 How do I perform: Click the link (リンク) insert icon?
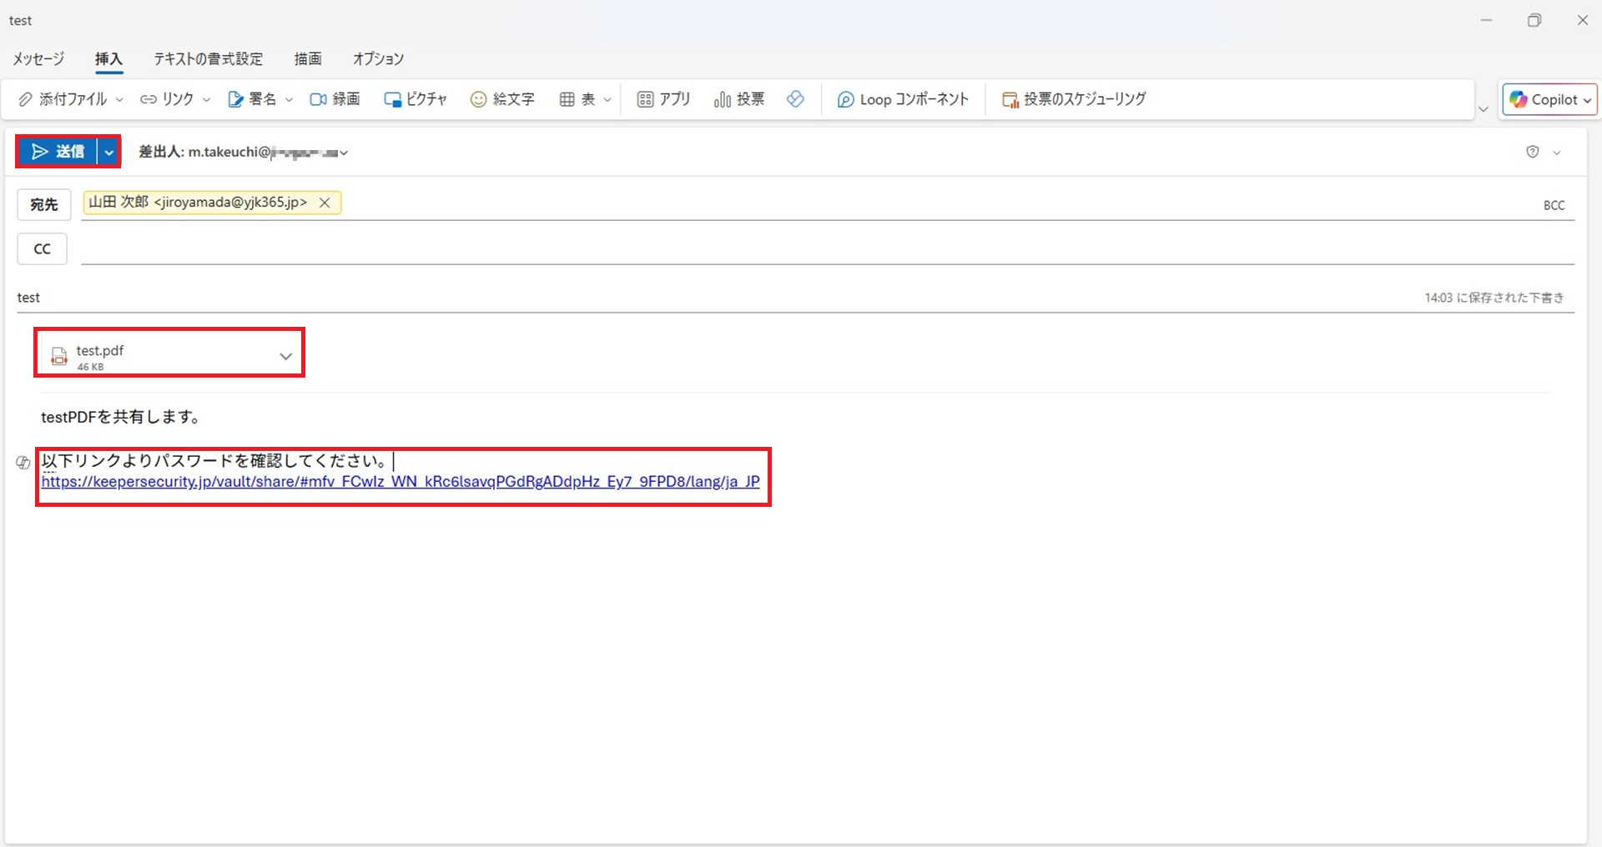pos(149,99)
